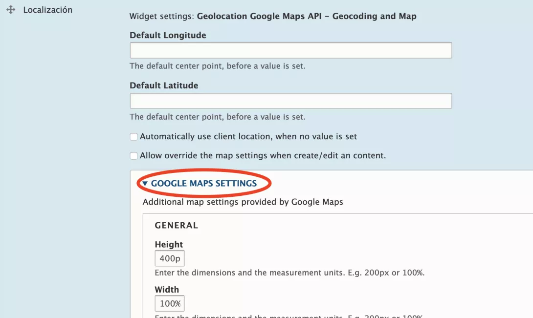This screenshot has width=533, height=318.
Task: Click the Default Longitude input field
Action: (290, 50)
